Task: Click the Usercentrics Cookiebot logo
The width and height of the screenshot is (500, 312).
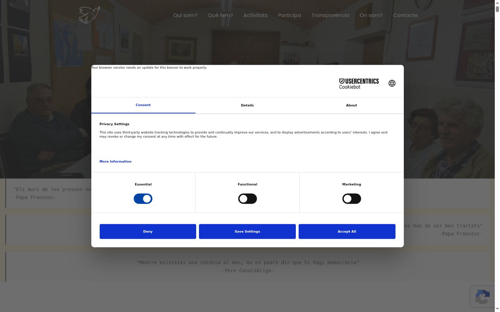Action: 359,84
